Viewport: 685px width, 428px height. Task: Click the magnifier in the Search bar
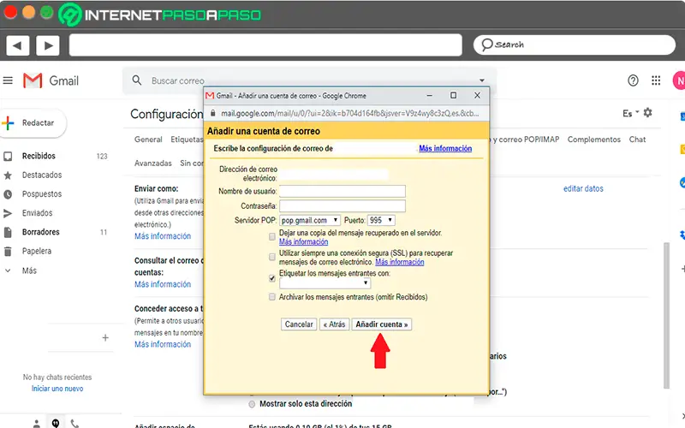pyautogui.click(x=487, y=45)
